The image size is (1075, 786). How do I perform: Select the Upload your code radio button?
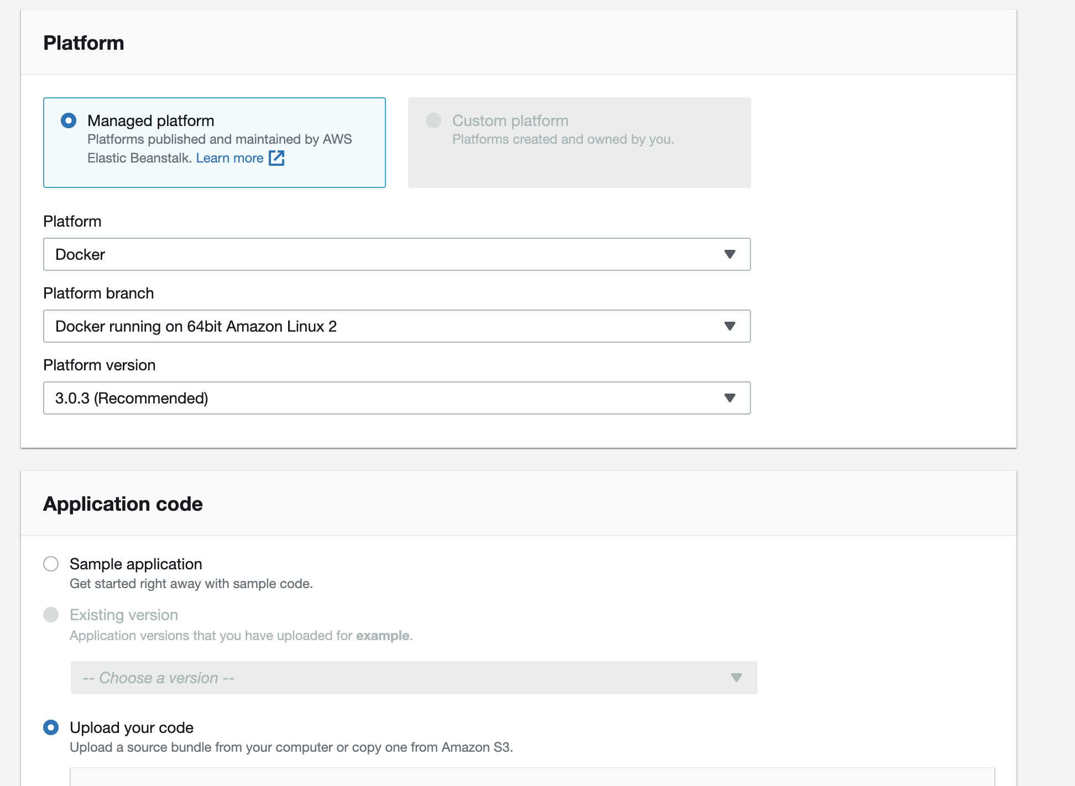click(51, 727)
